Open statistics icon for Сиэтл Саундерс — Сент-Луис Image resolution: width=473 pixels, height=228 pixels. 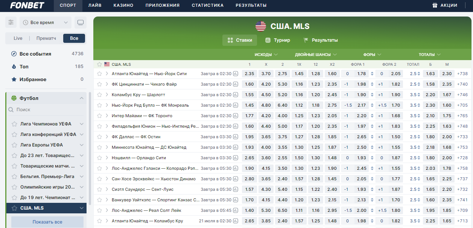236,189
